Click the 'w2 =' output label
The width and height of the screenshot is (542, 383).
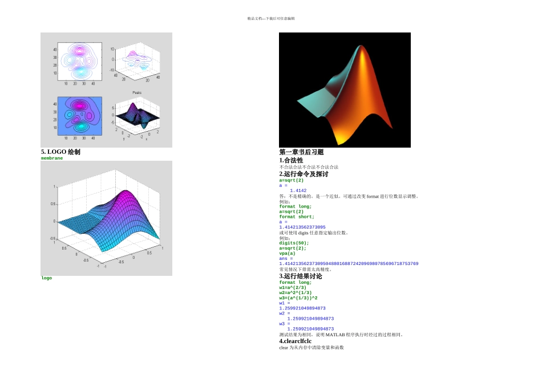click(x=285, y=313)
